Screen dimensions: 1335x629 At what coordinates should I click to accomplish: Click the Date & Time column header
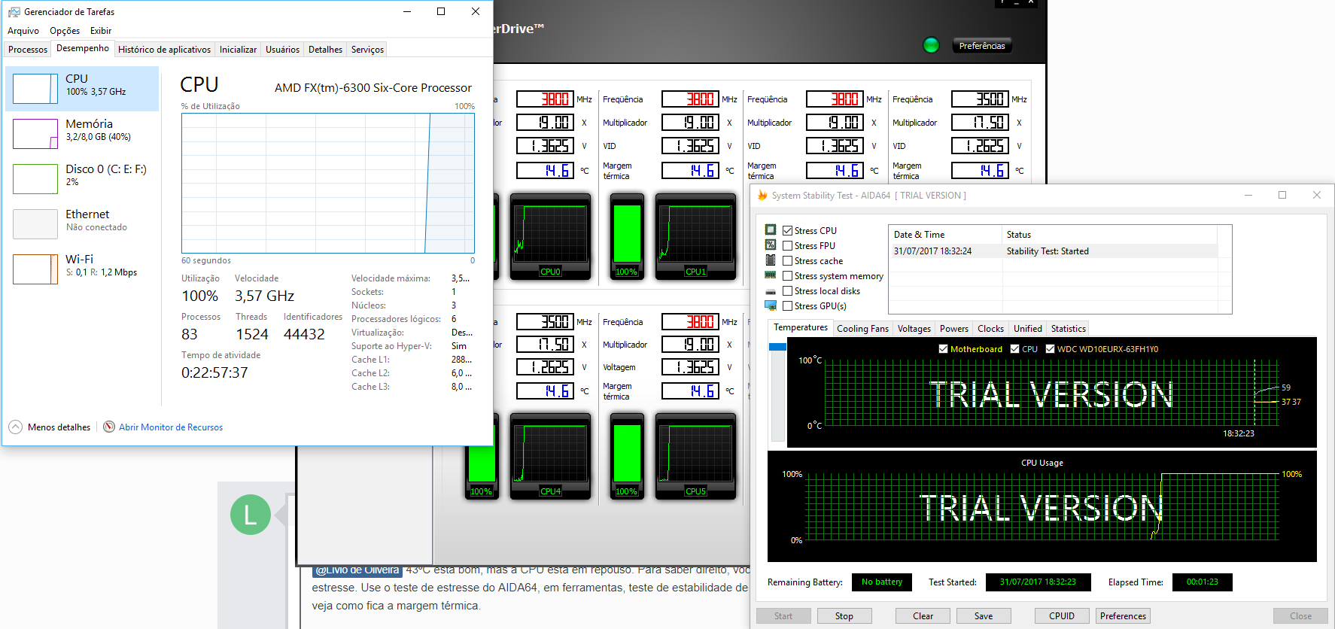(x=945, y=235)
